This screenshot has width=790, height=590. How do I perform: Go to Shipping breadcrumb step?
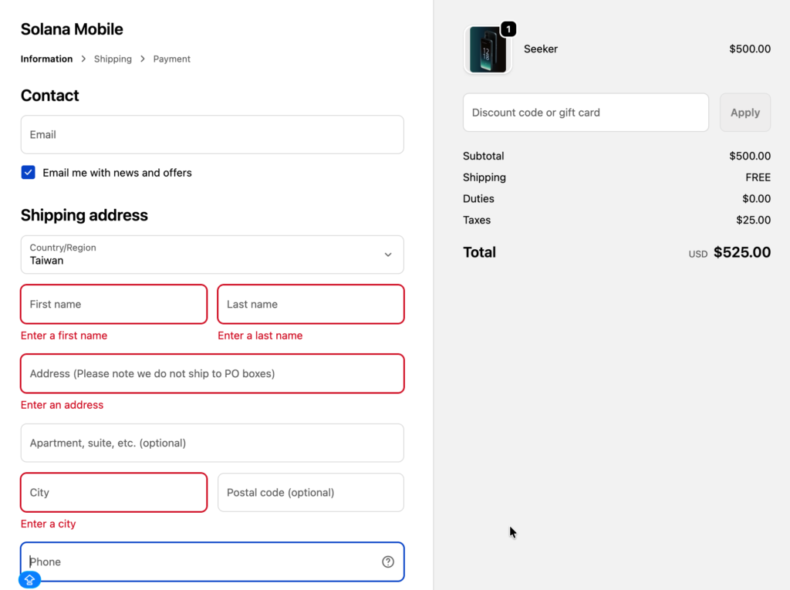[113, 59]
